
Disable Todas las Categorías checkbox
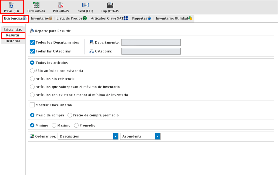pyautogui.click(x=32, y=51)
